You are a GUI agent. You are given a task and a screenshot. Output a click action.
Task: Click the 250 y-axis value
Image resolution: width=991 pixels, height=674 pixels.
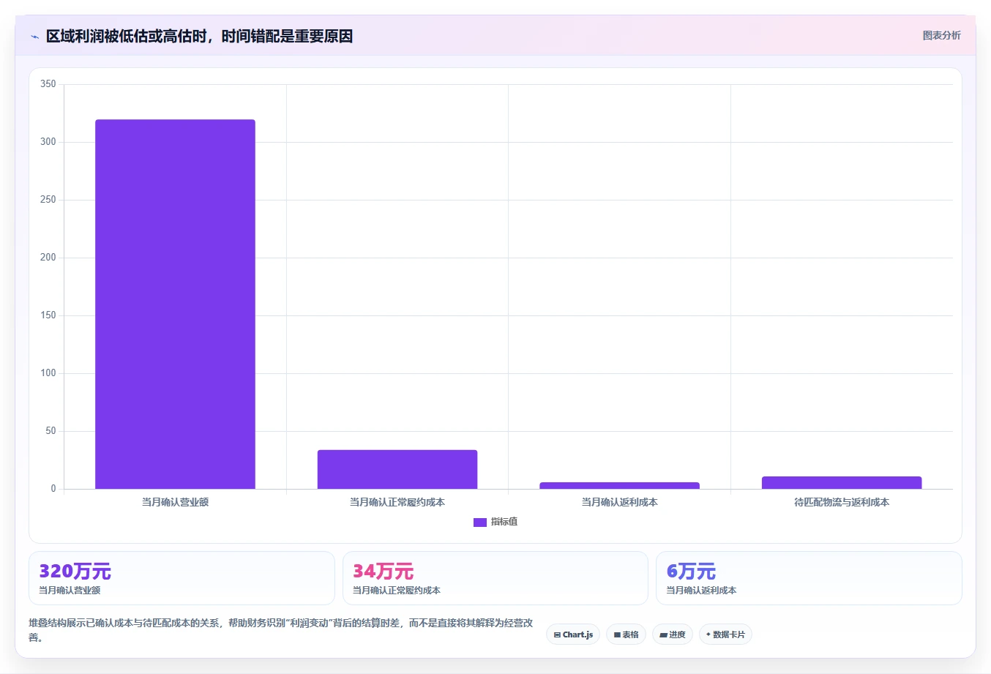(x=48, y=200)
